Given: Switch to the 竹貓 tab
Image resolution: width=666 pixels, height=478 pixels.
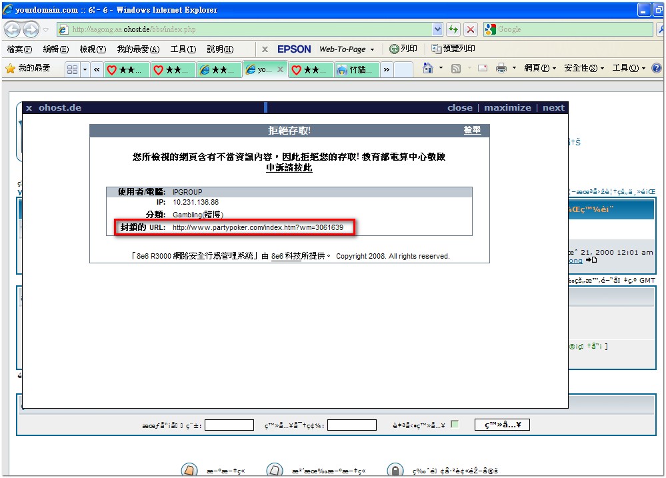Looking at the screenshot, I should click(x=356, y=69).
